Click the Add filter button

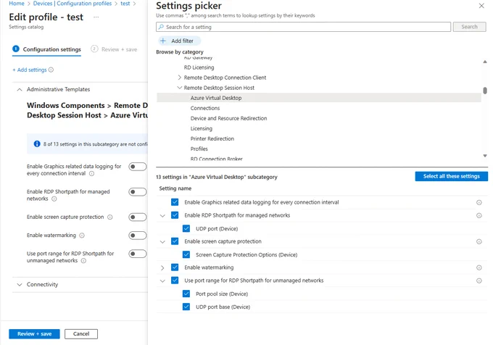point(179,41)
